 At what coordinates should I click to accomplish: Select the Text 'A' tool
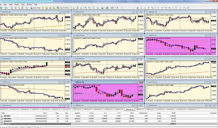coord(145,8)
